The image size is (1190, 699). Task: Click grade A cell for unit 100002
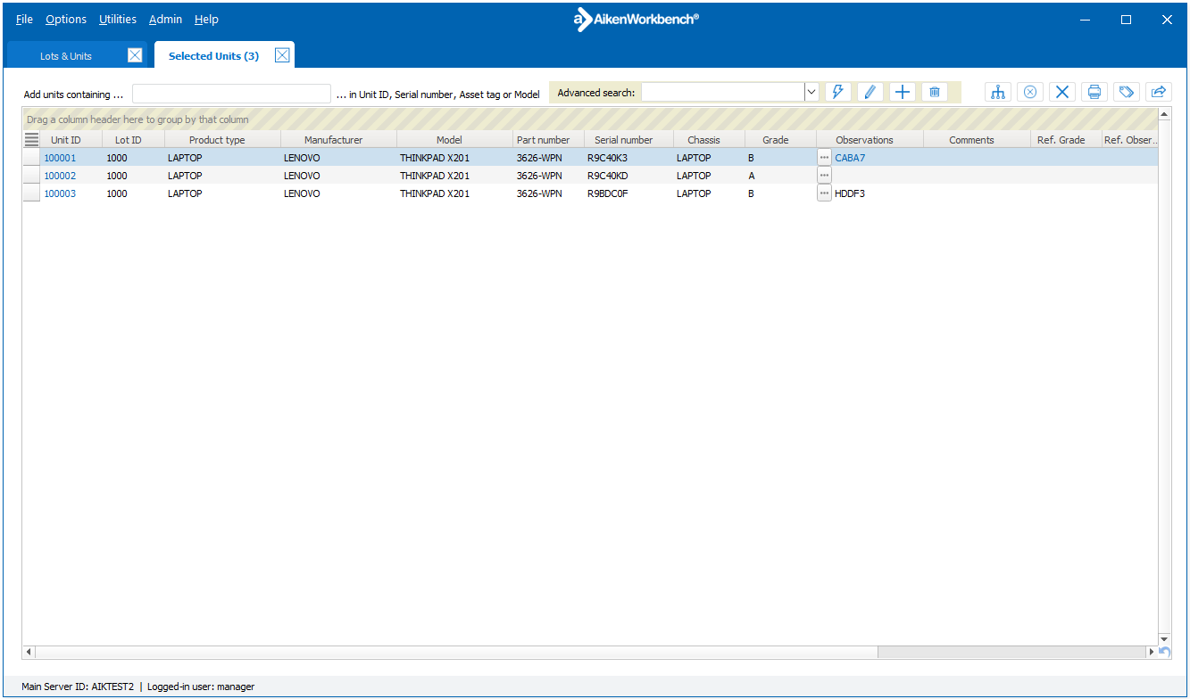tap(780, 176)
